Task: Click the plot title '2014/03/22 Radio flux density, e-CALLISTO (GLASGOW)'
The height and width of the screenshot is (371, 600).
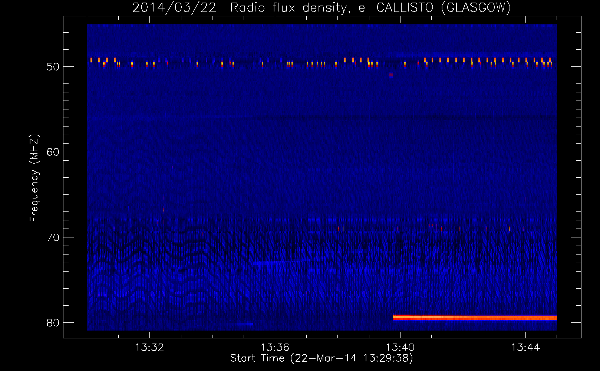Action: pyautogui.click(x=322, y=7)
